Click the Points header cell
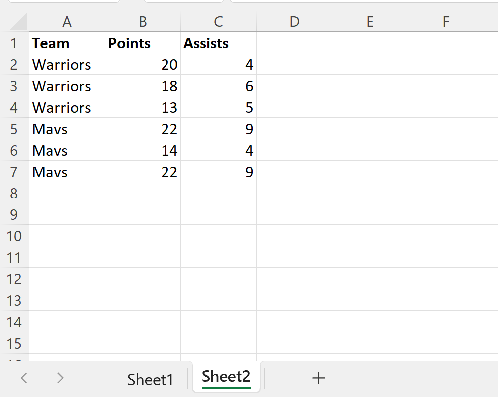 coord(143,43)
